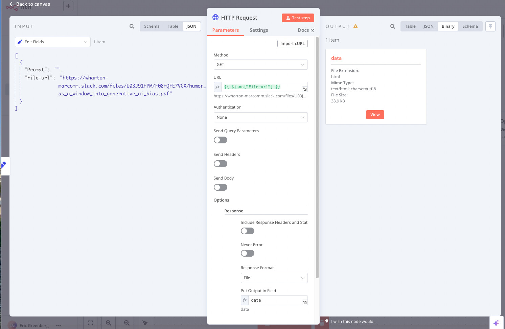
Task: Tidy up the workflow with the broom icon
Action: pos(145,323)
